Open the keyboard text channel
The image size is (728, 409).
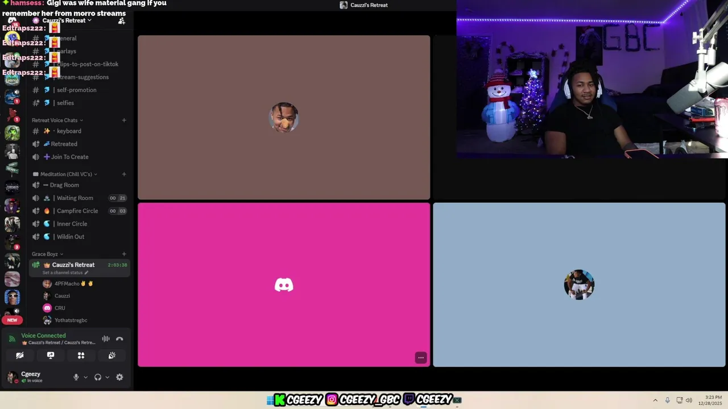point(80,131)
